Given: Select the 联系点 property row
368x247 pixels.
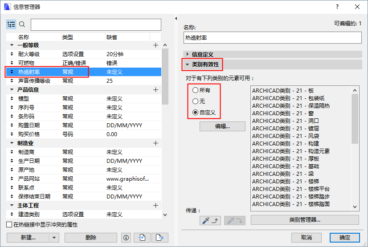Looking at the screenshot, I should [x=84, y=188].
